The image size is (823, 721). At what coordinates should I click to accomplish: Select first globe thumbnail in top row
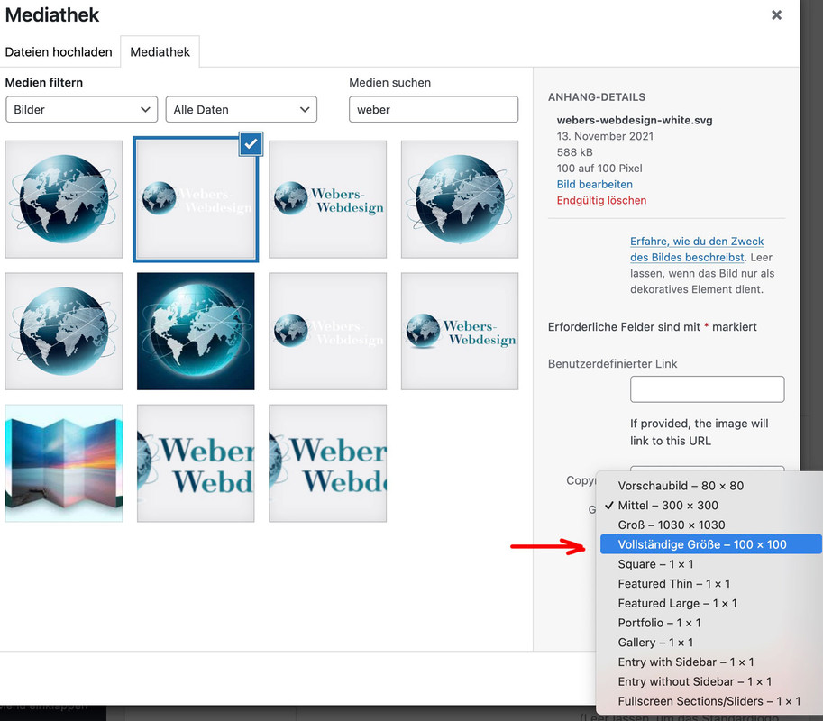click(63, 199)
